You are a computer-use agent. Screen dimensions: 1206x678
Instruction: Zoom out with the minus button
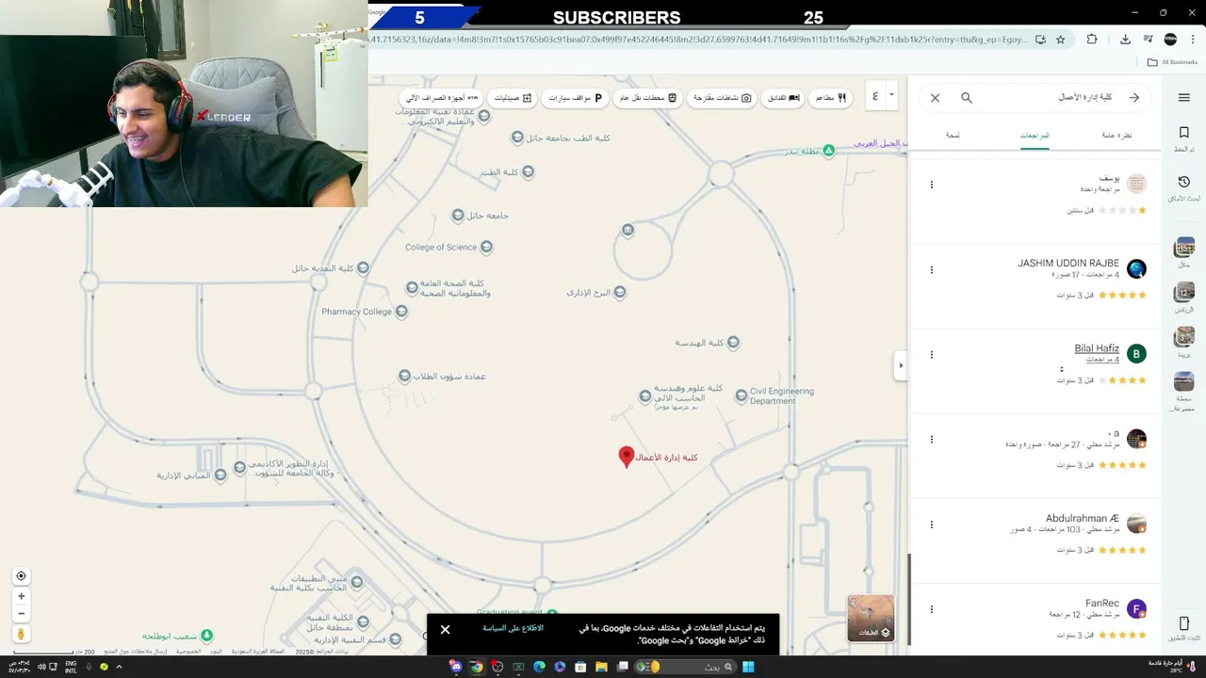pos(21,614)
